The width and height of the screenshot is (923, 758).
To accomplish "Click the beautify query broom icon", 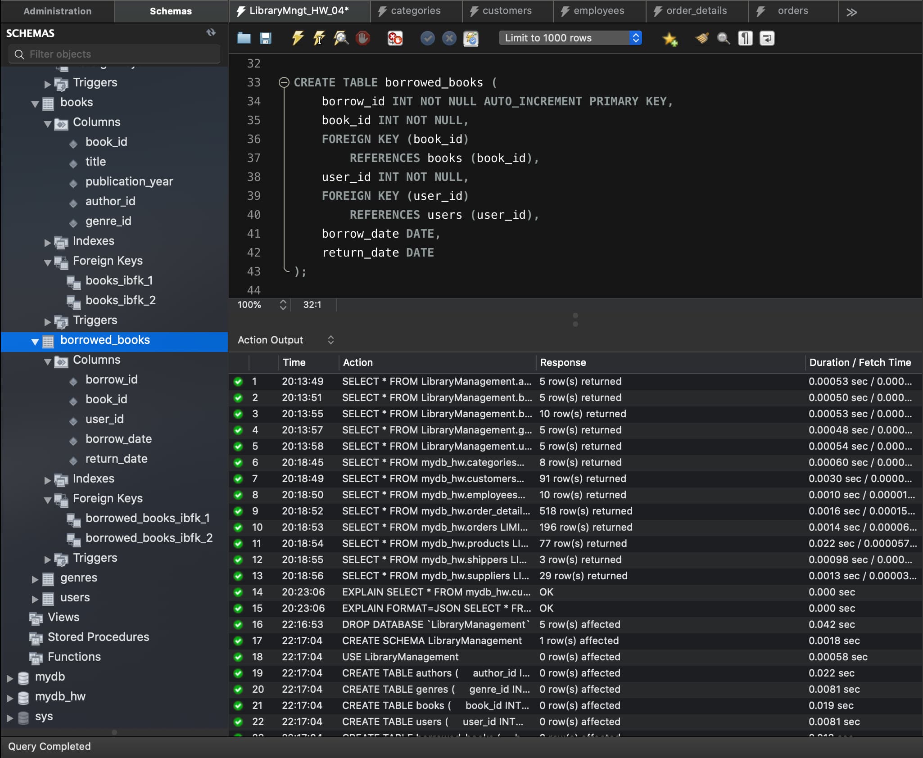I will [701, 38].
